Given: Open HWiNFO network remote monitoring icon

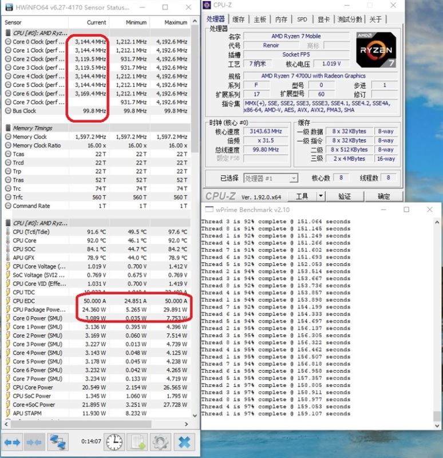Looking at the screenshot, I should [x=58, y=442].
